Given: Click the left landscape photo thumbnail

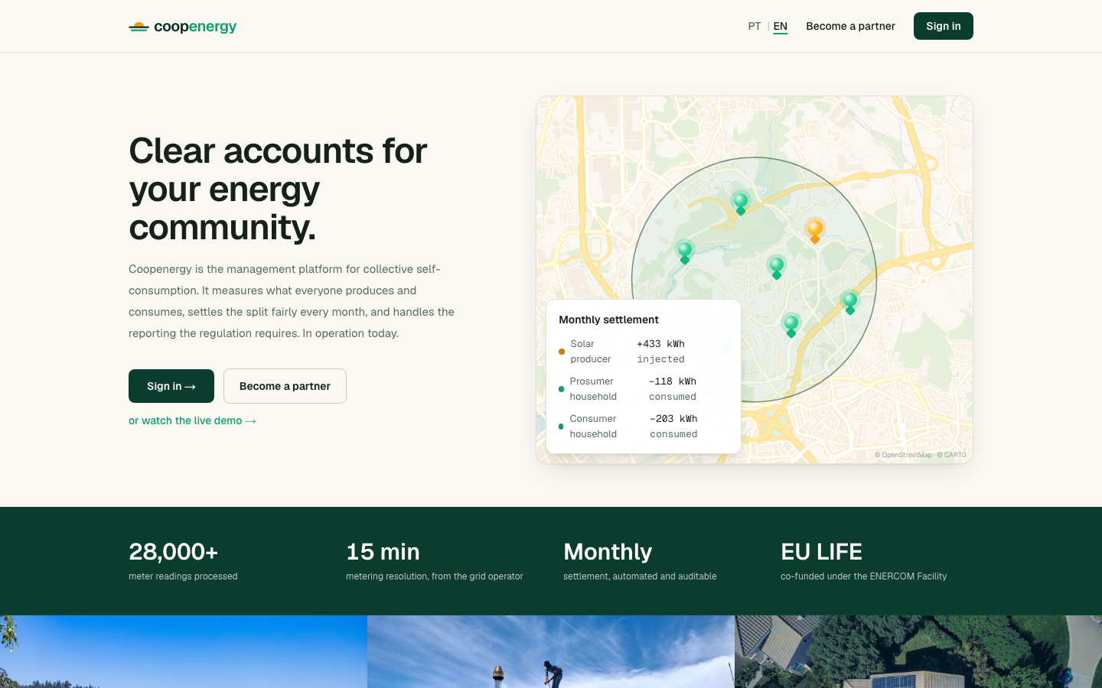Looking at the screenshot, I should pyautogui.click(x=184, y=651).
